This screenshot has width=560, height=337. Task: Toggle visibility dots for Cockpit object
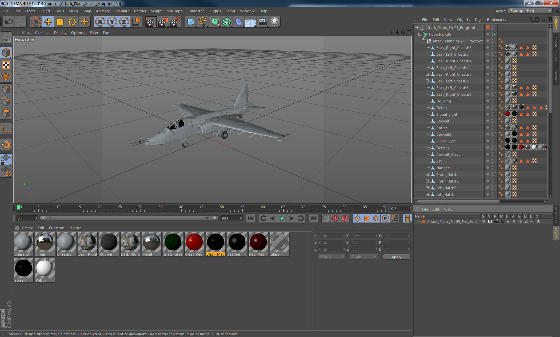(492, 121)
